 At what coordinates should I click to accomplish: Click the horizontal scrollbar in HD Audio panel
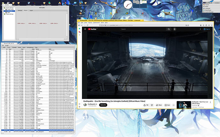[41, 39]
